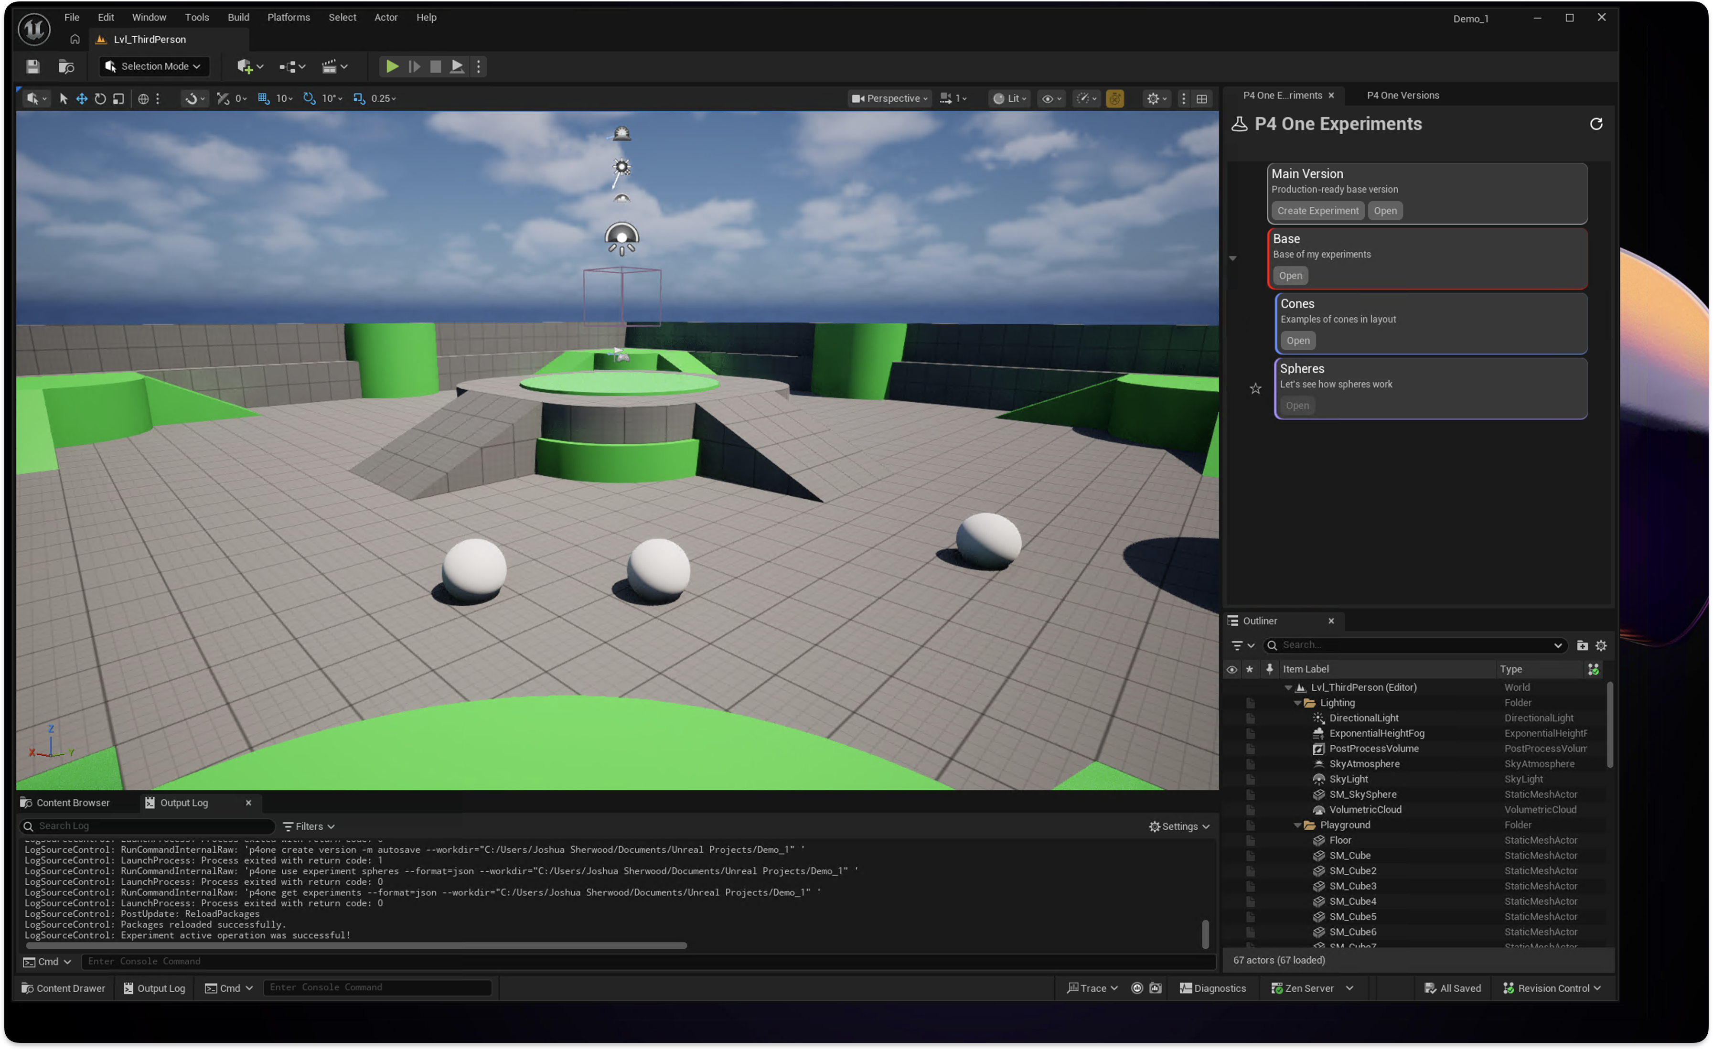Click the Advance single frame button
The width and height of the screenshot is (1713, 1050).
tap(414, 66)
